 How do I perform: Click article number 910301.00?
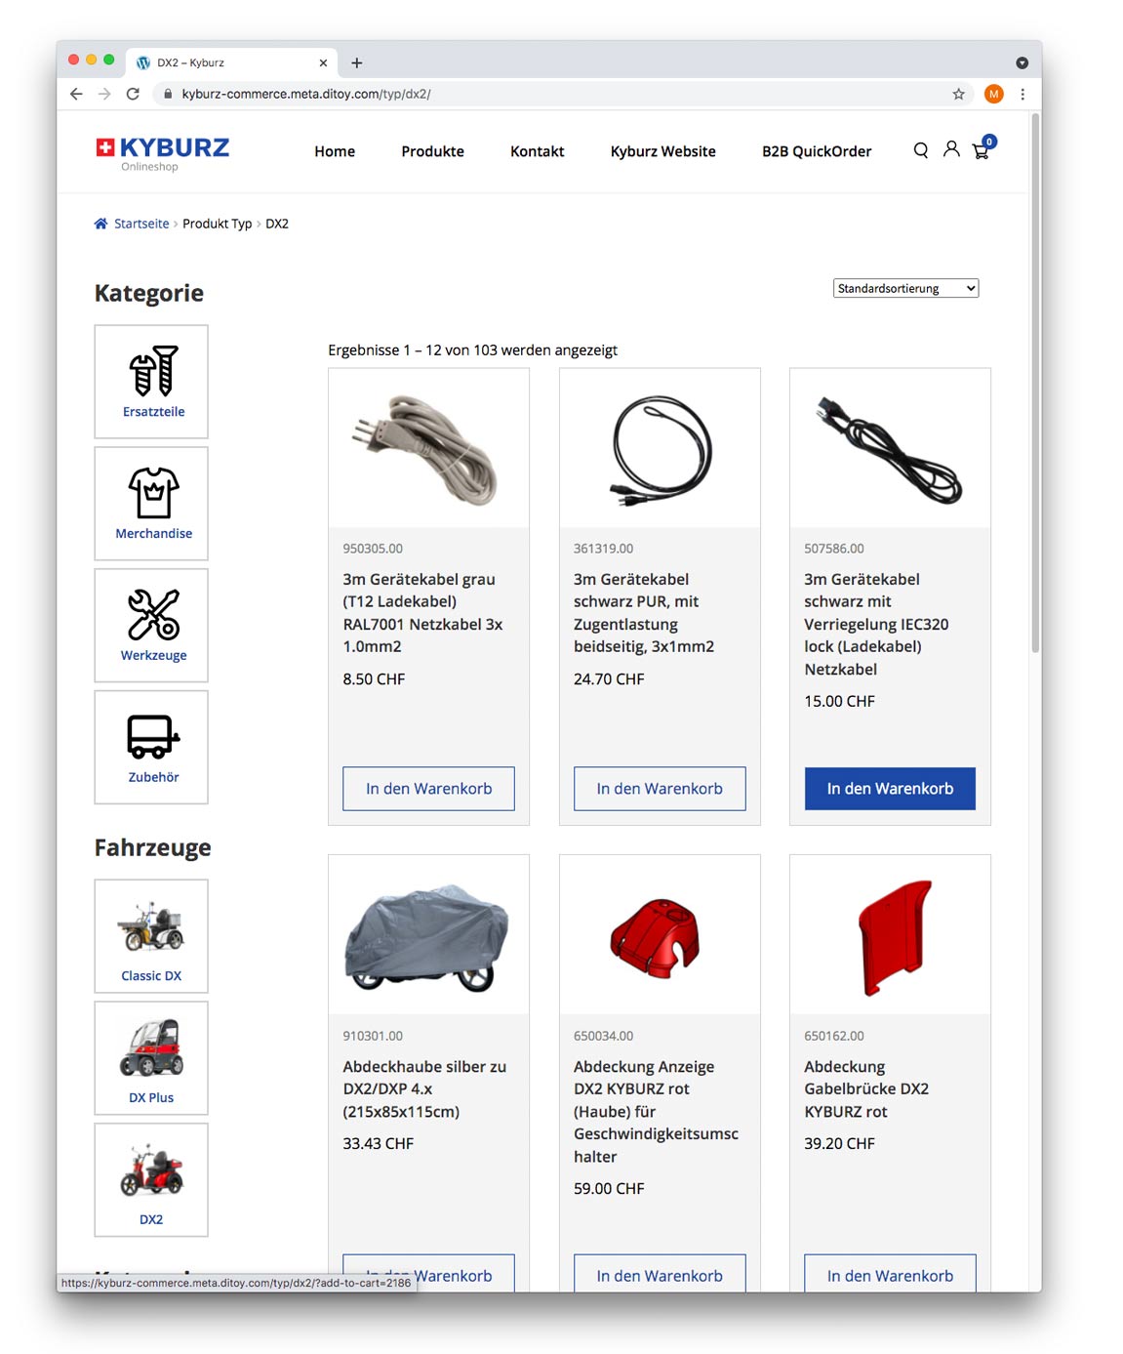[x=373, y=1036]
